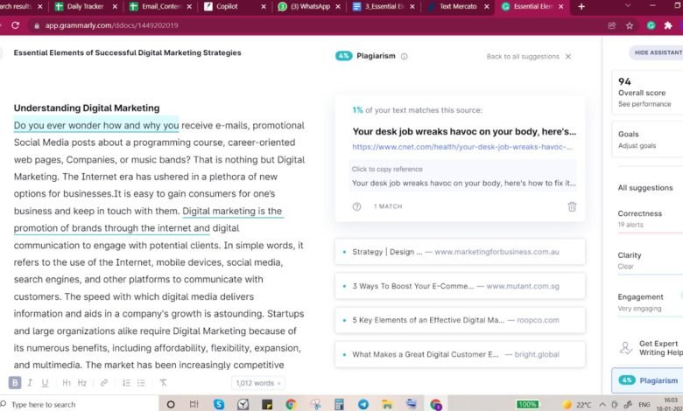Insert a link with the link icon
683x411 pixels.
(104, 383)
